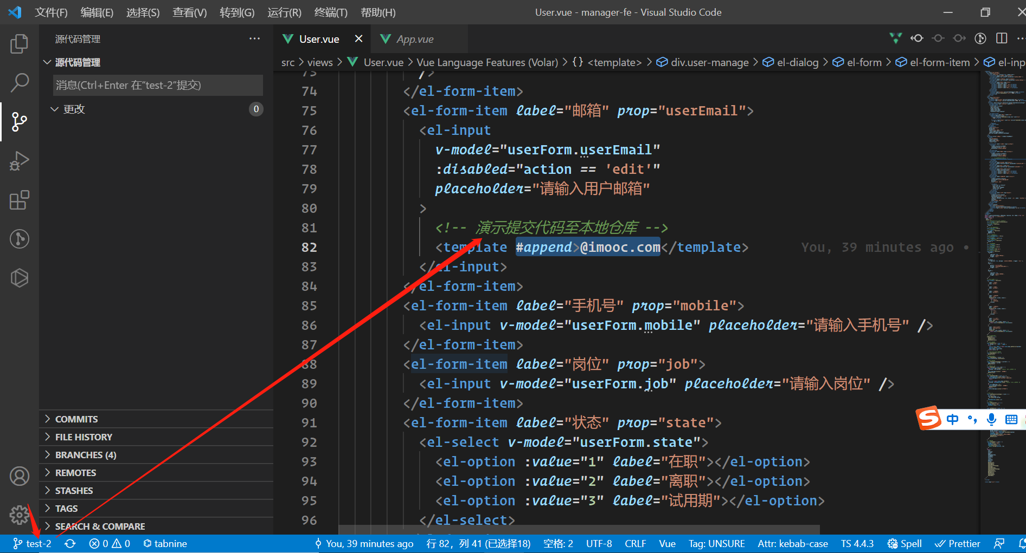The height and width of the screenshot is (553, 1026).
Task: Click the div.user-manage breadcrumb
Action: click(x=702, y=62)
